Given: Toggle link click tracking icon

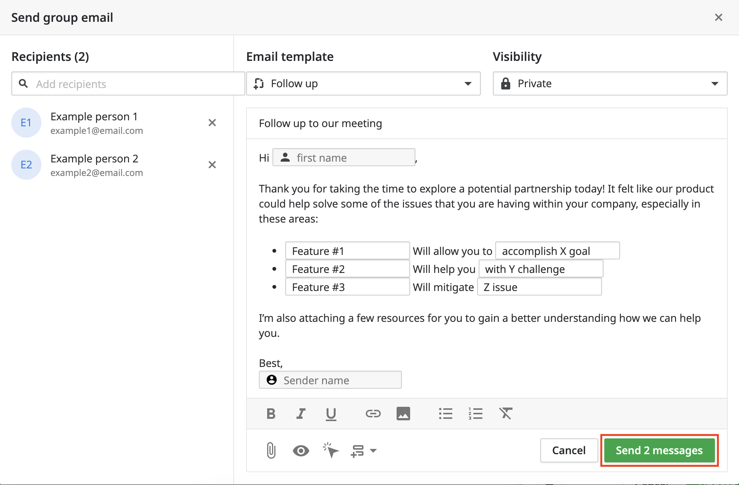Looking at the screenshot, I should (x=331, y=450).
